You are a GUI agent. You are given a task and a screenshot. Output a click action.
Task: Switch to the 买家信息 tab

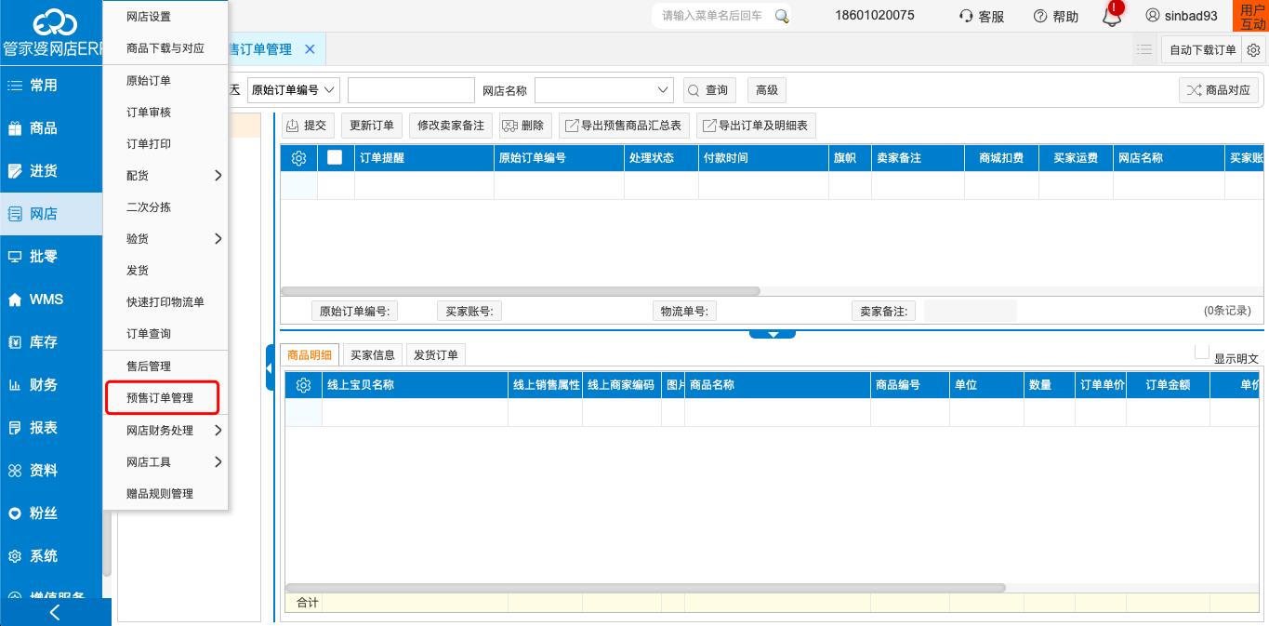click(373, 354)
